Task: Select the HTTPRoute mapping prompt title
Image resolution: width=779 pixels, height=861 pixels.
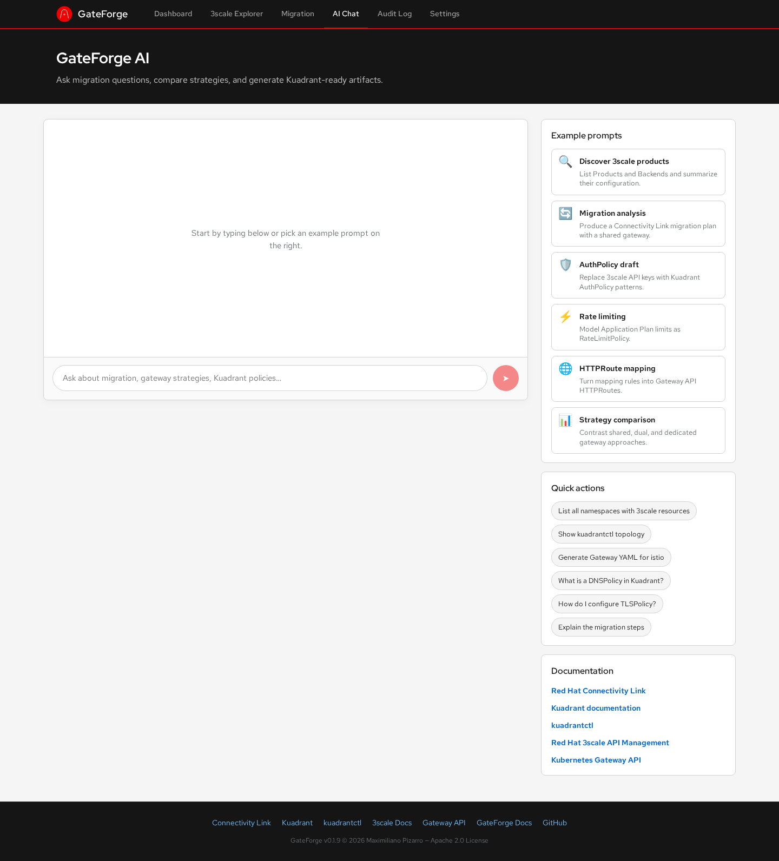Action: point(617,368)
